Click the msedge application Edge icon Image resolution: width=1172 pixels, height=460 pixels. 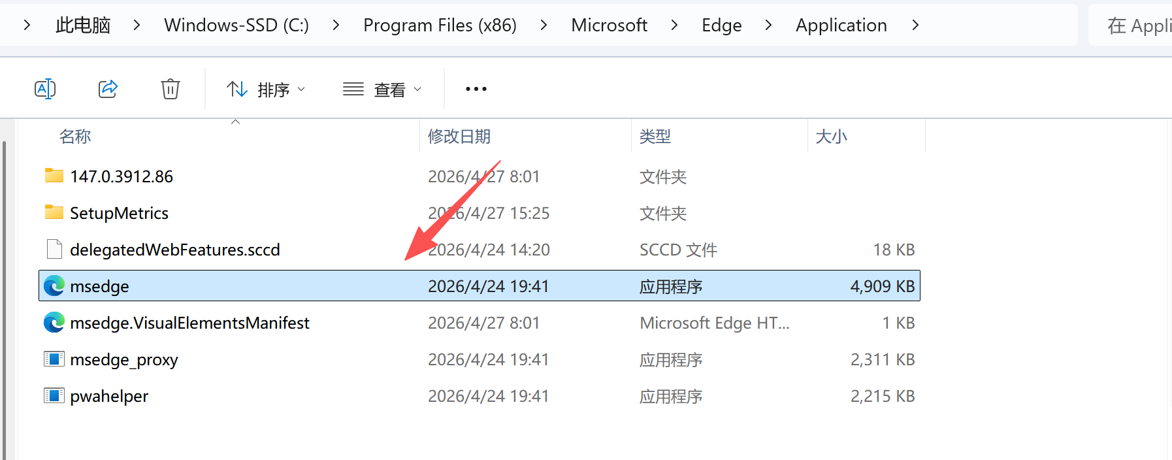54,286
